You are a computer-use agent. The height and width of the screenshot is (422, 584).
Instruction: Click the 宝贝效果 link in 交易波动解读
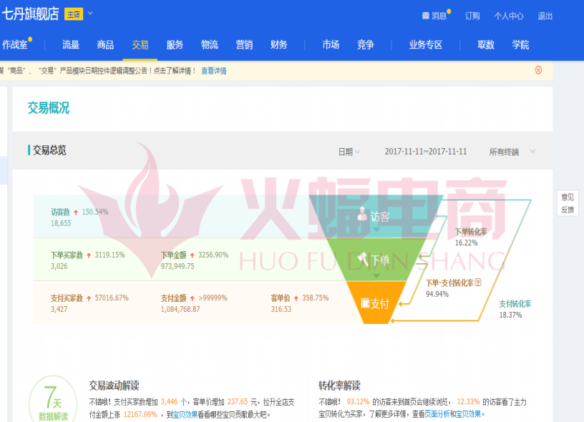(185, 414)
